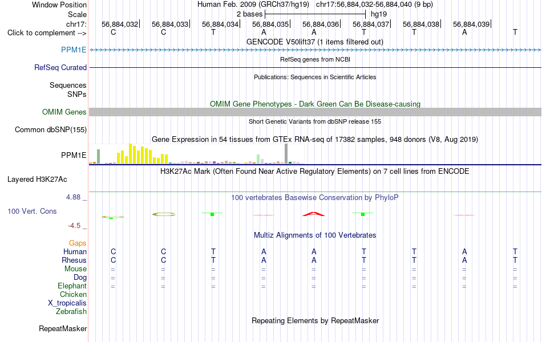Open the RepeatMasker track label
The height and width of the screenshot is (342, 542).
63,328
